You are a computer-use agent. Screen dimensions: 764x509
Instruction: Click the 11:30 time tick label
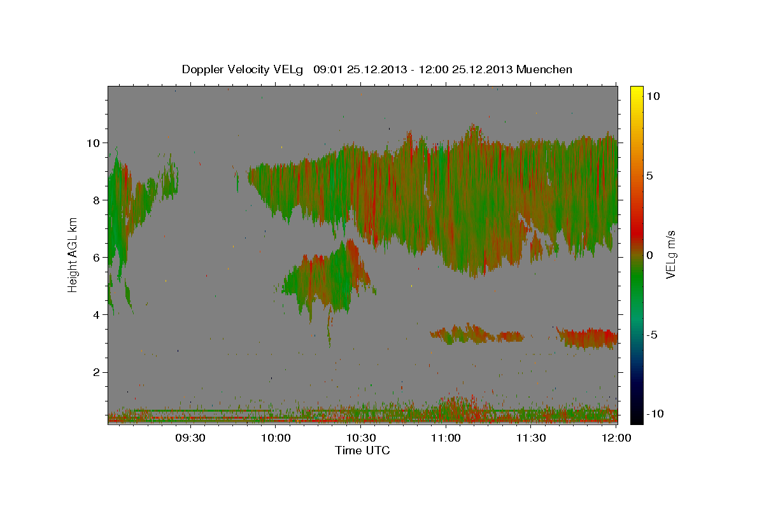pos(531,438)
